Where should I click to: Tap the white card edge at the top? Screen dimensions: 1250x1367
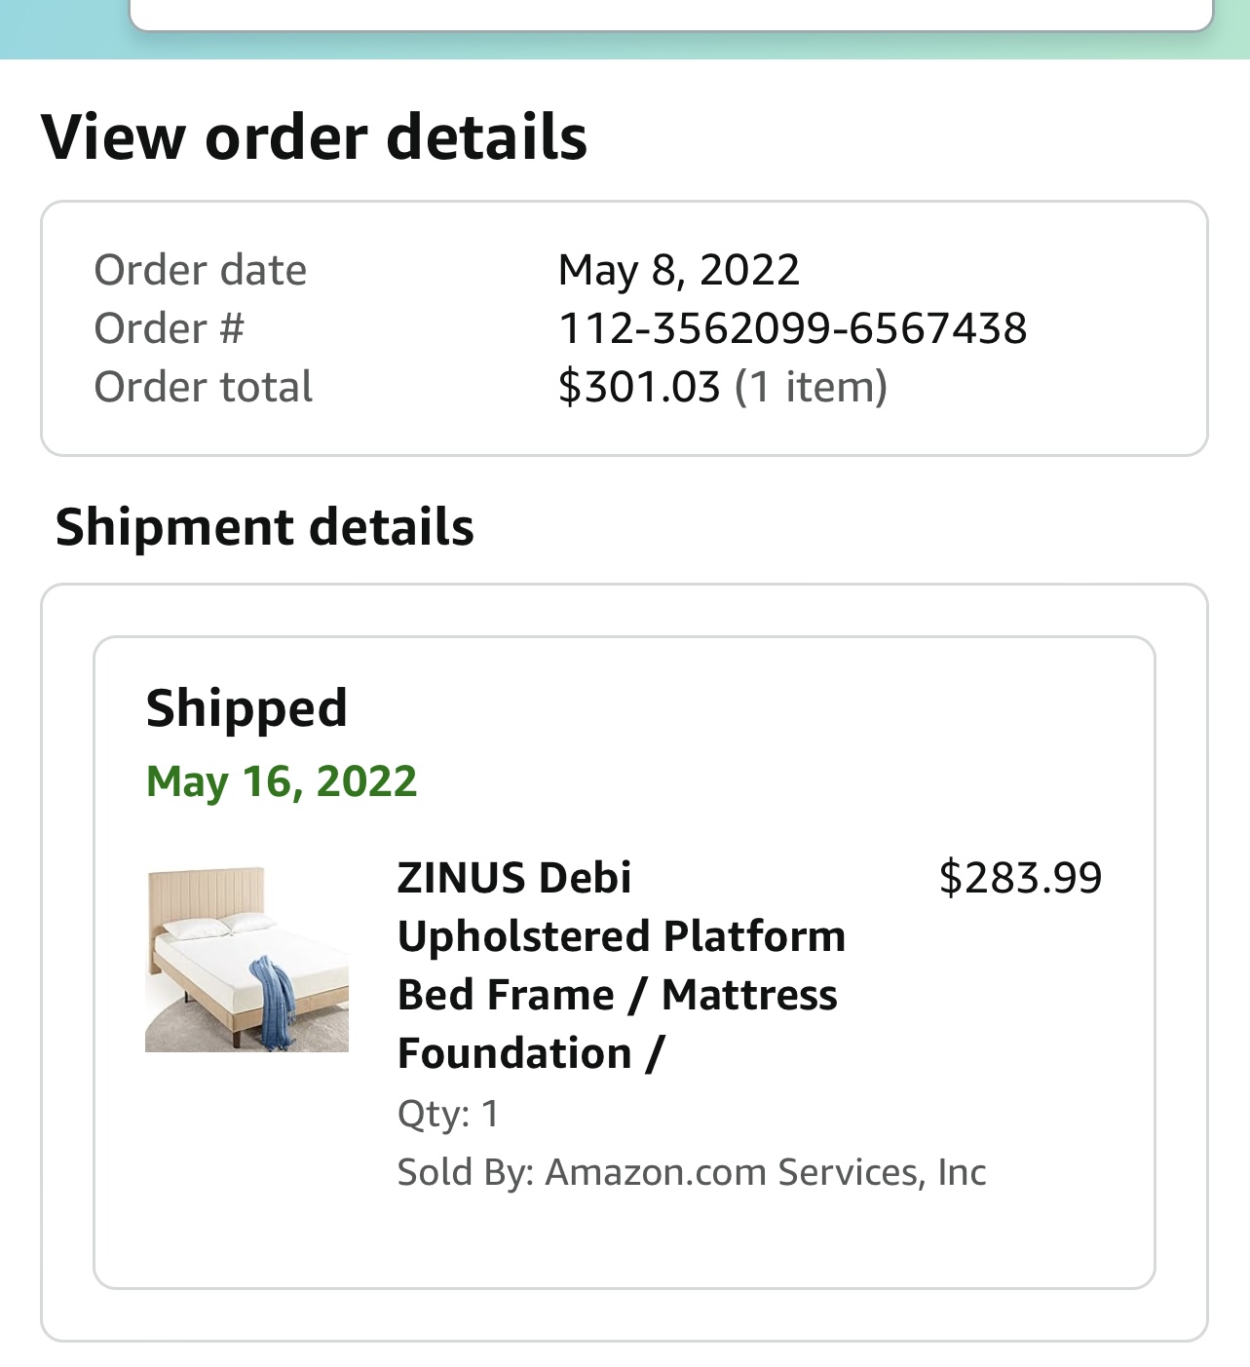click(670, 14)
